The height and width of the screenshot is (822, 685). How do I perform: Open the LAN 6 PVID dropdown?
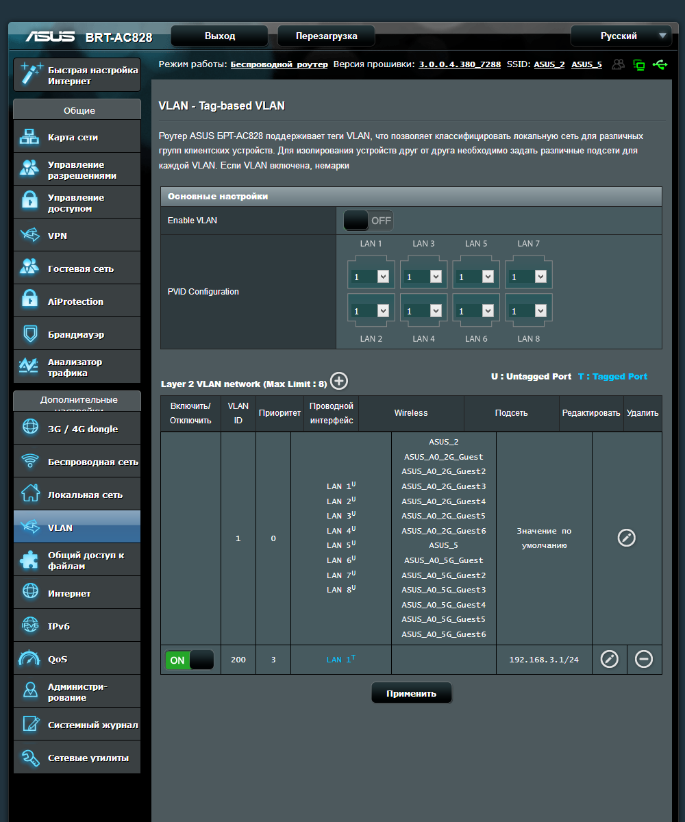click(x=476, y=310)
